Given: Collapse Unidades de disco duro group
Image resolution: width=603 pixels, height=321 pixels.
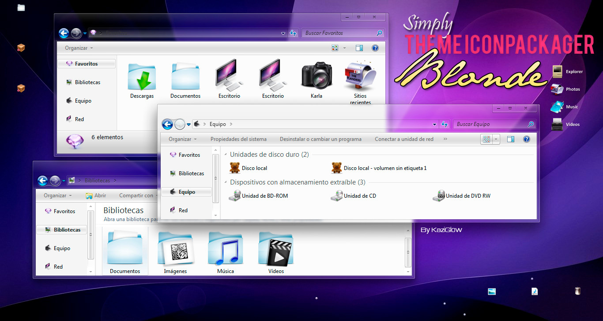Looking at the screenshot, I should (x=226, y=155).
